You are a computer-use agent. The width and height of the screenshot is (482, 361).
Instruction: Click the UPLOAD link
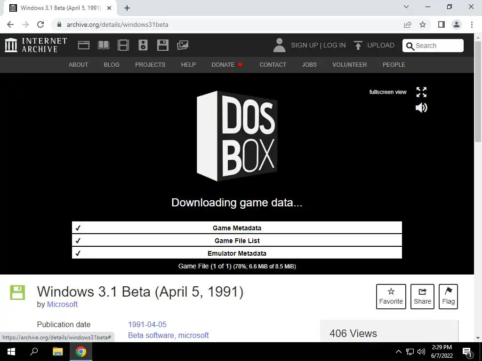click(381, 45)
